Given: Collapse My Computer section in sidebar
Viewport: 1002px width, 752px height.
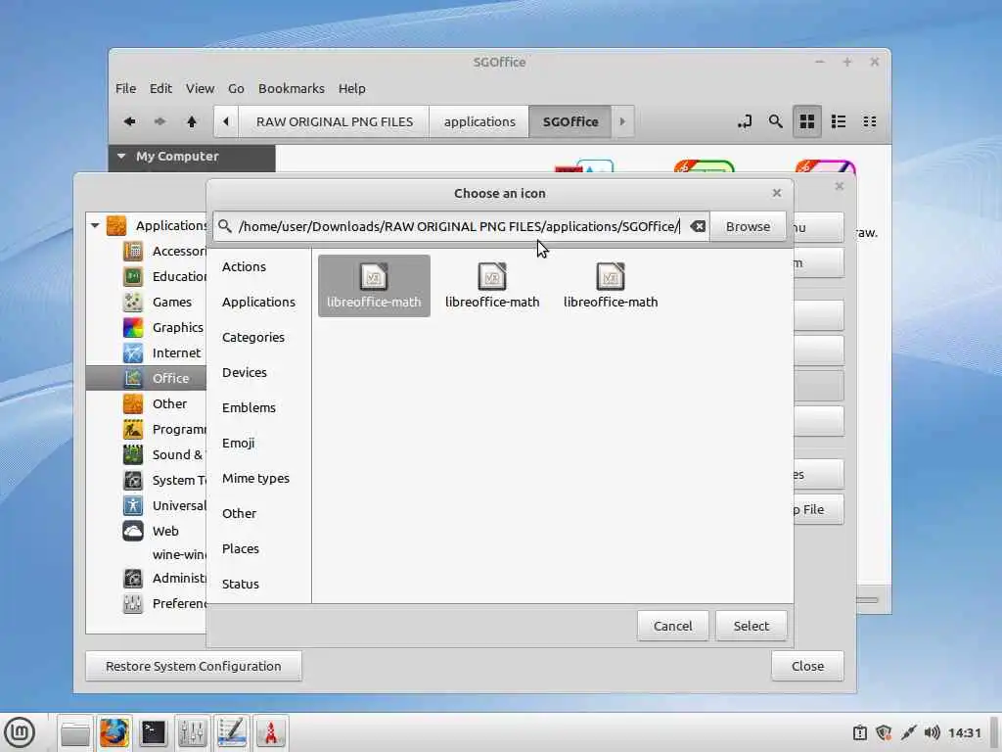Looking at the screenshot, I should (x=121, y=156).
